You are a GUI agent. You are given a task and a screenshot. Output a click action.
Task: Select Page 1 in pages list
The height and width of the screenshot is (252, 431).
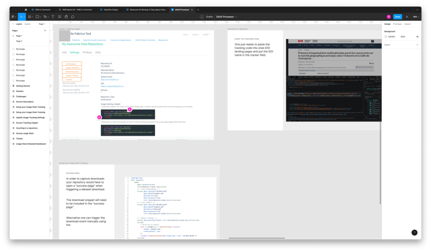(x=19, y=36)
